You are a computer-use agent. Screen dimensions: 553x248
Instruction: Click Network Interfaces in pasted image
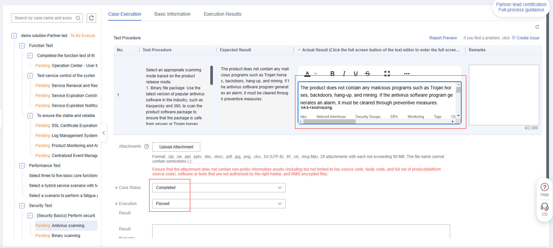pyautogui.click(x=331, y=117)
